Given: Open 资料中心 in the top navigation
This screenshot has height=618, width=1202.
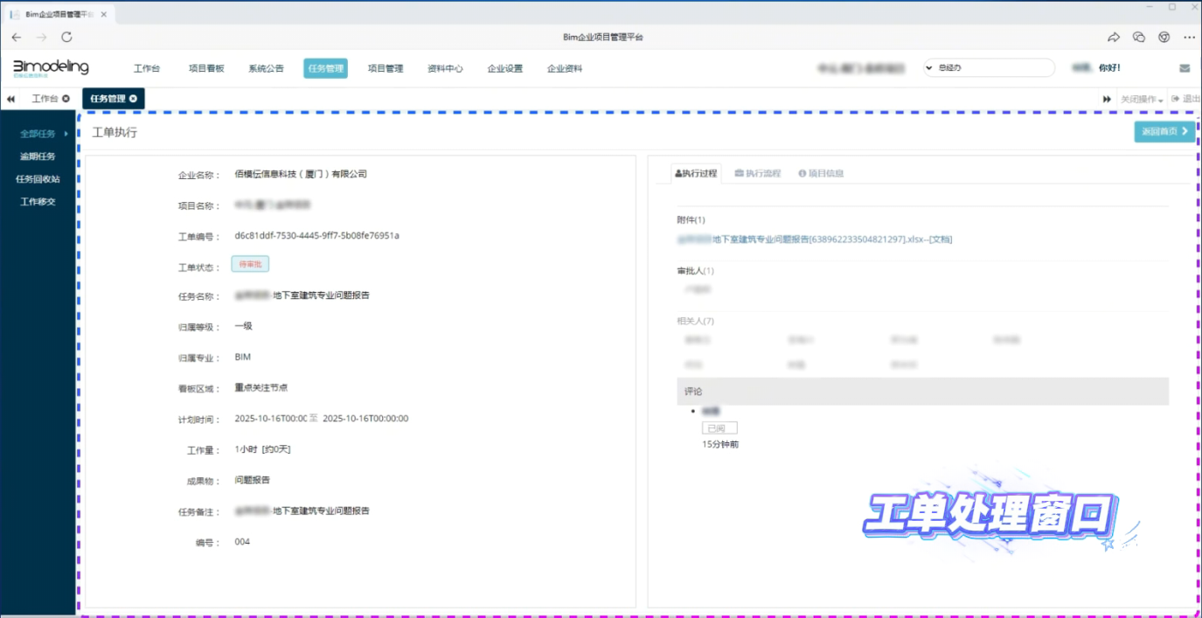Looking at the screenshot, I should pos(445,68).
